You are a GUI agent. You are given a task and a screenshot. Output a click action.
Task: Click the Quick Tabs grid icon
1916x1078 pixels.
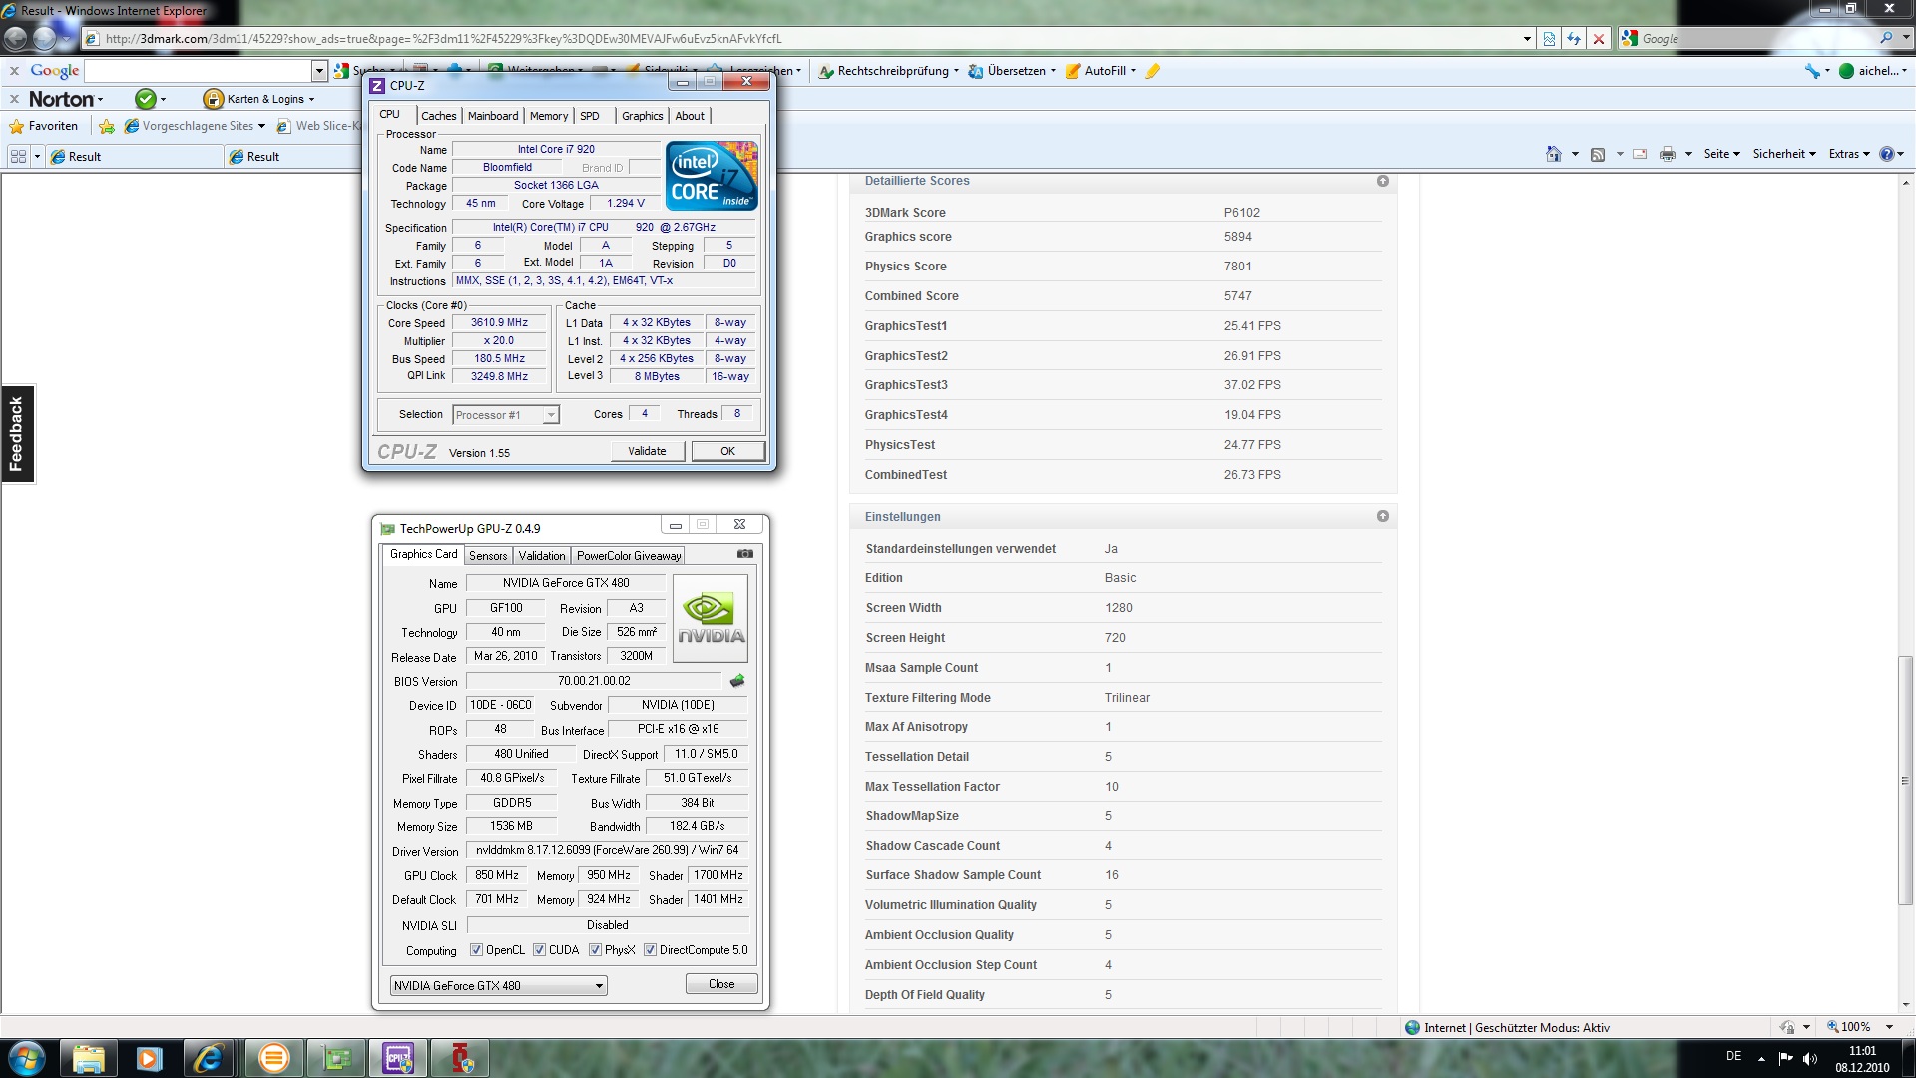(18, 156)
